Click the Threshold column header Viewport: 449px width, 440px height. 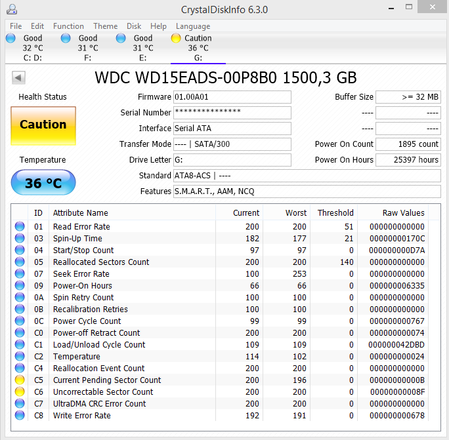(333, 213)
